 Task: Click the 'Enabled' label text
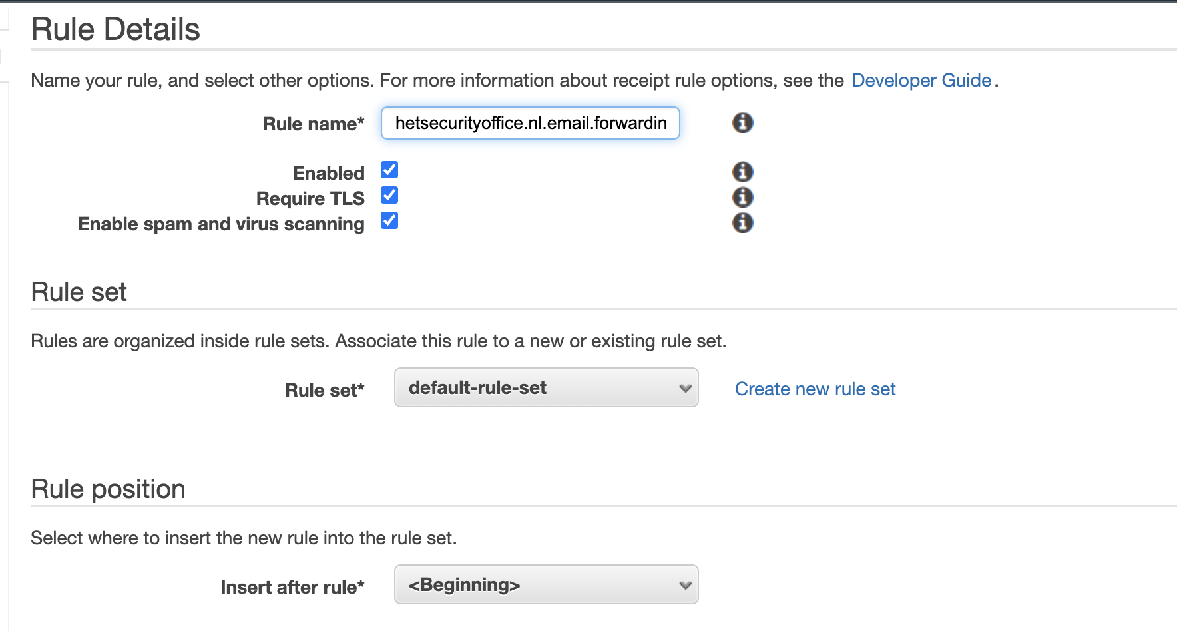click(x=329, y=173)
